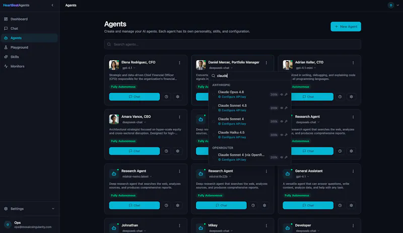The width and height of the screenshot is (403, 233).
Task: Choose the Claude Sonnet 4 Anthropic model
Action: (249, 122)
